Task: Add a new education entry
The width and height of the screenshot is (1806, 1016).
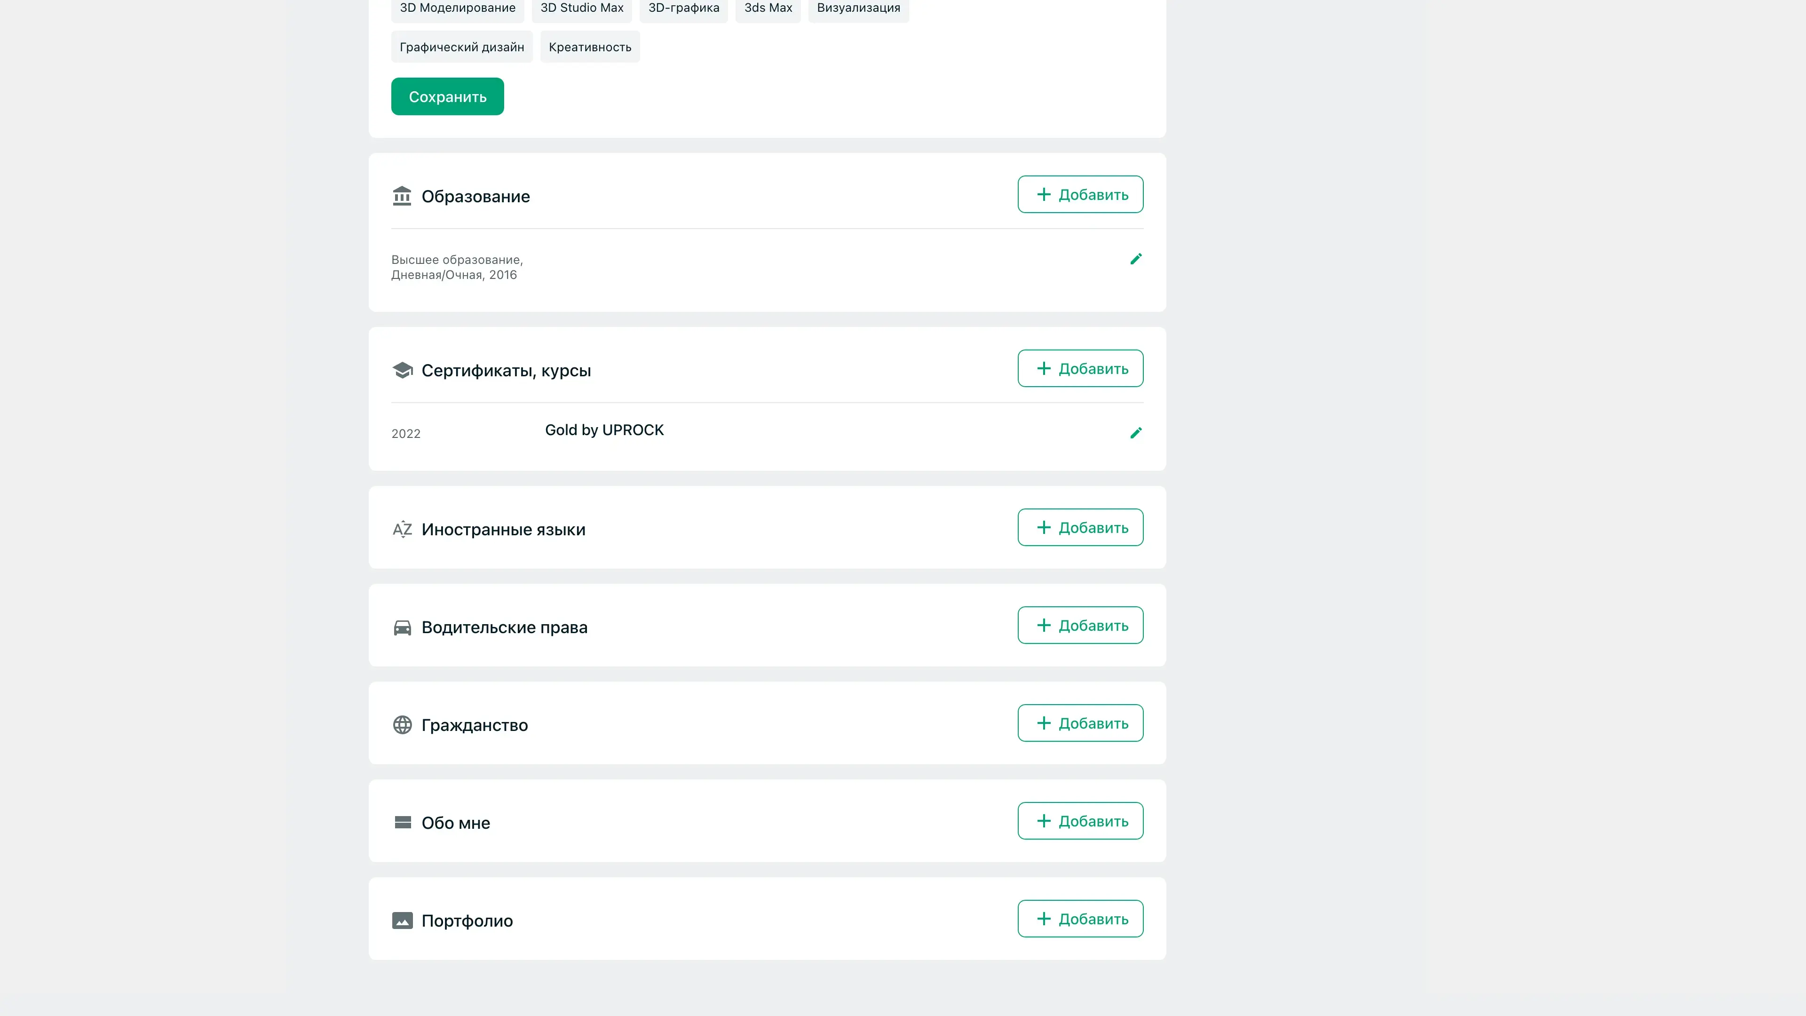Action: pos(1080,194)
